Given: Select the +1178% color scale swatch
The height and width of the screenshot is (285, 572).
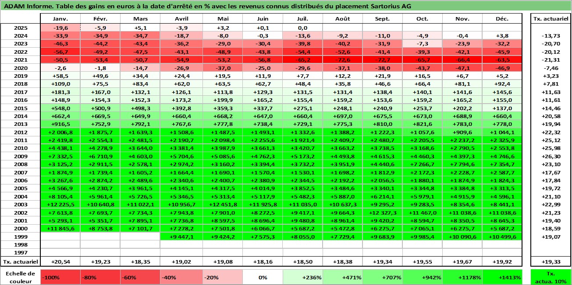Looking at the screenshot, I should (462, 277).
